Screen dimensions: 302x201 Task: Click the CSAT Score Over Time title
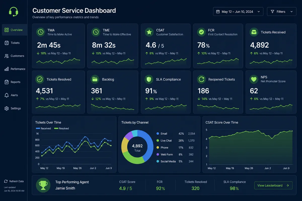tap(222, 122)
